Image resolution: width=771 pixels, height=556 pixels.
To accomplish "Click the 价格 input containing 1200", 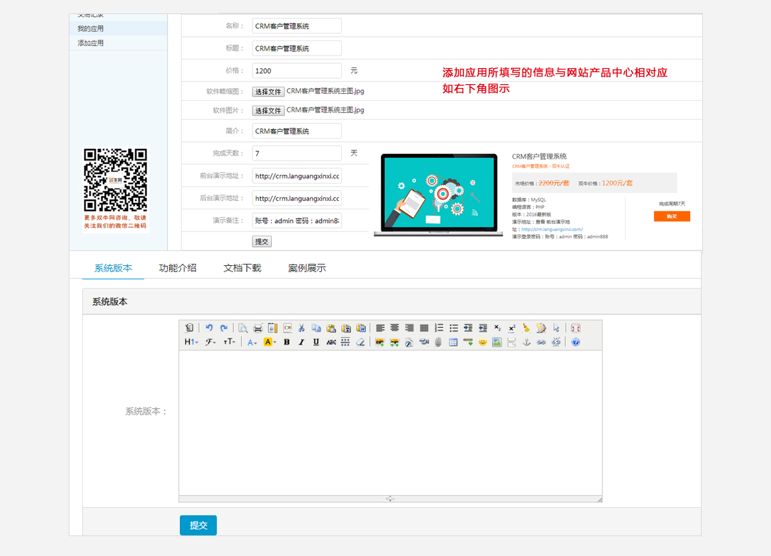I will point(296,71).
